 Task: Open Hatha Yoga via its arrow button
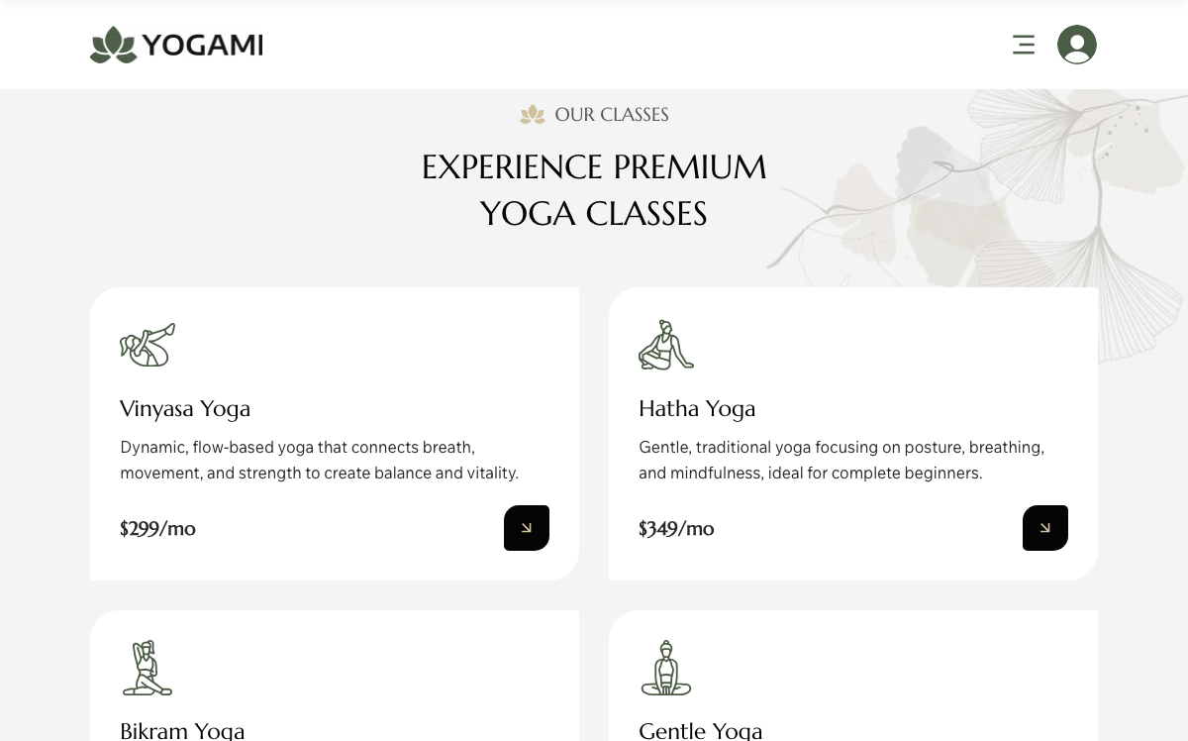(x=1044, y=528)
